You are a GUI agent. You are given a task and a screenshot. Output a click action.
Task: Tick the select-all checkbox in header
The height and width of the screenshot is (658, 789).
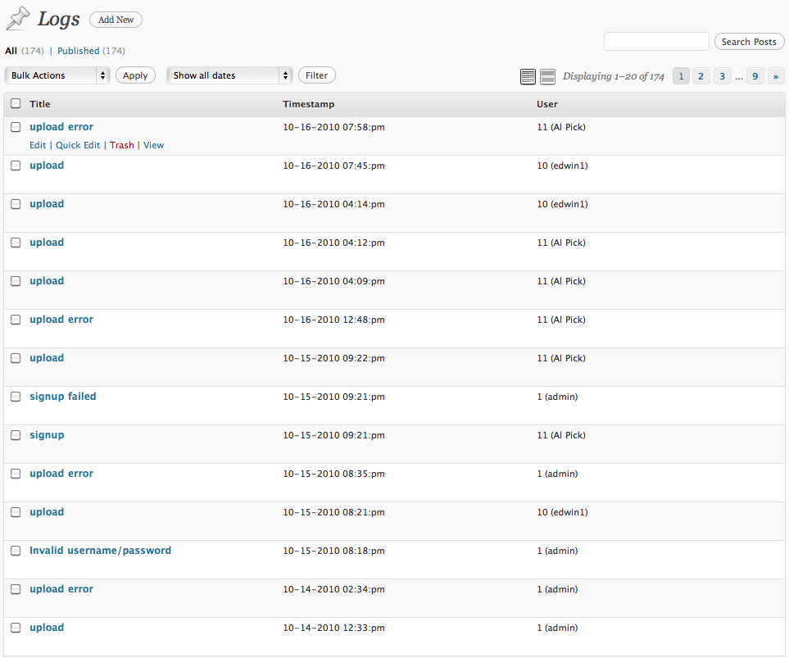point(16,104)
